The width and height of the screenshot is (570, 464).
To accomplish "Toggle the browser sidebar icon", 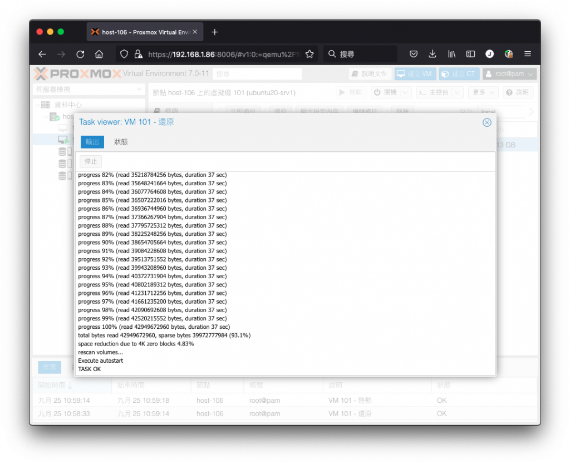I will coord(470,54).
